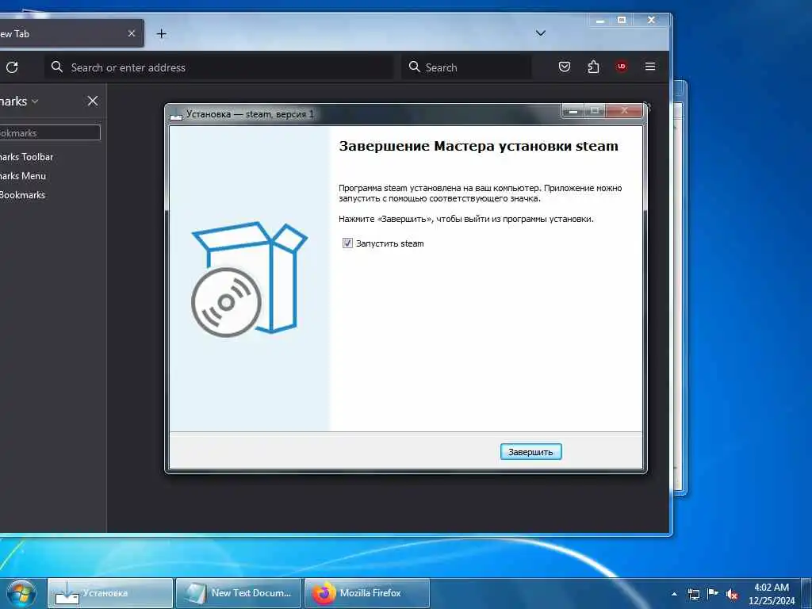Select the Bookmarks Menu tree item
The width and height of the screenshot is (812, 609).
click(x=23, y=176)
